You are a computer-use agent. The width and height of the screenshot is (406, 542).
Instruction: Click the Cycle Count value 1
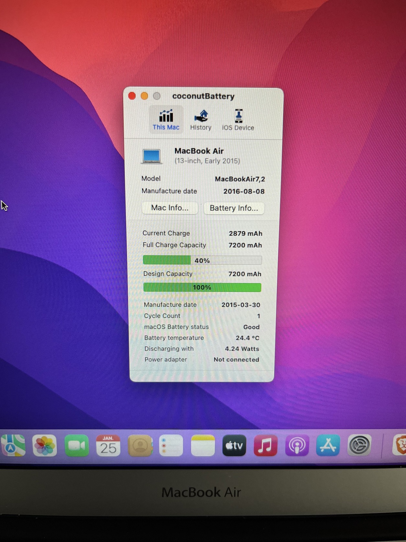coord(258,316)
